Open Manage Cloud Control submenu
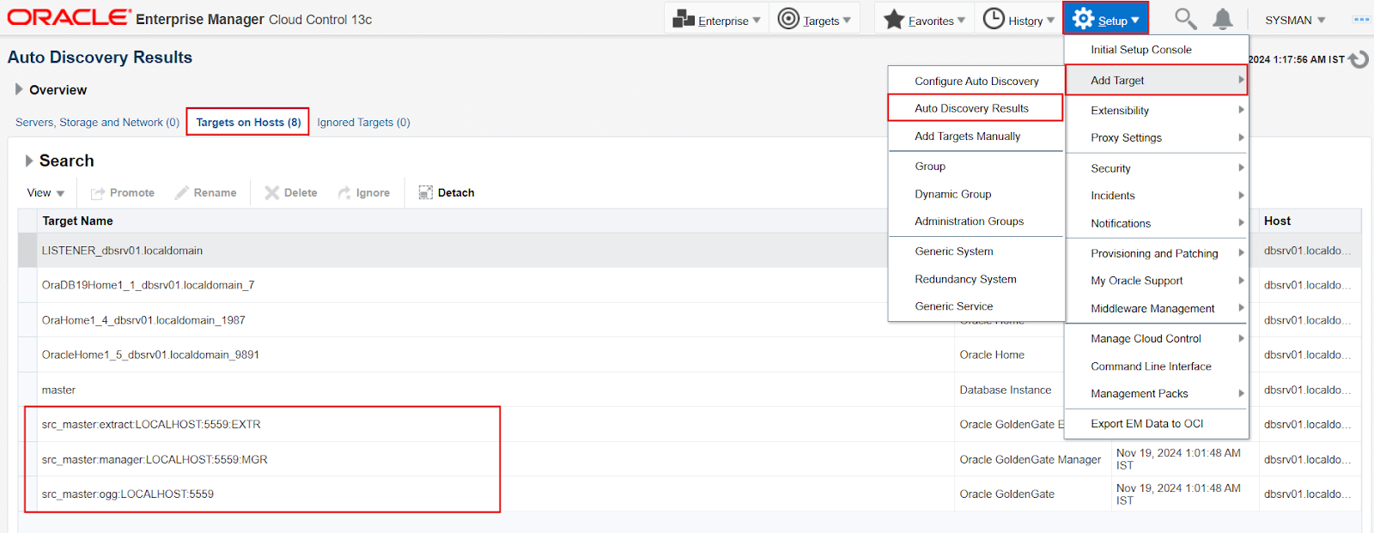This screenshot has width=1374, height=533. (x=1156, y=338)
